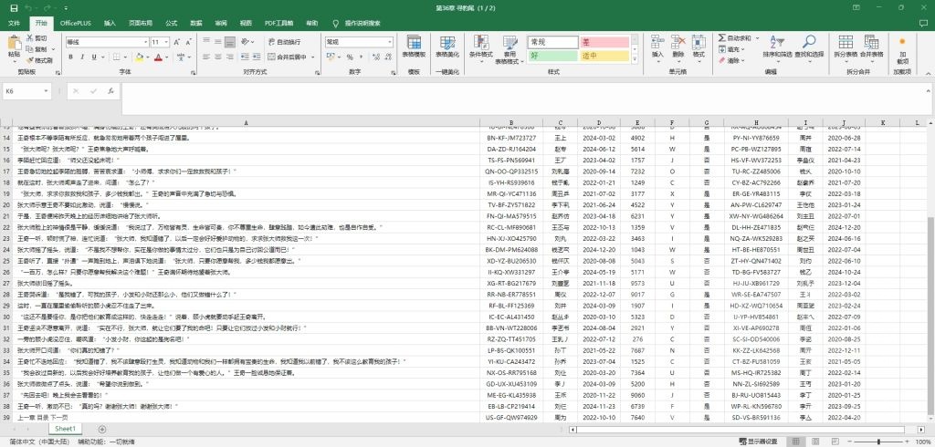Select the Sheet1 worksheet tab

coord(65,428)
